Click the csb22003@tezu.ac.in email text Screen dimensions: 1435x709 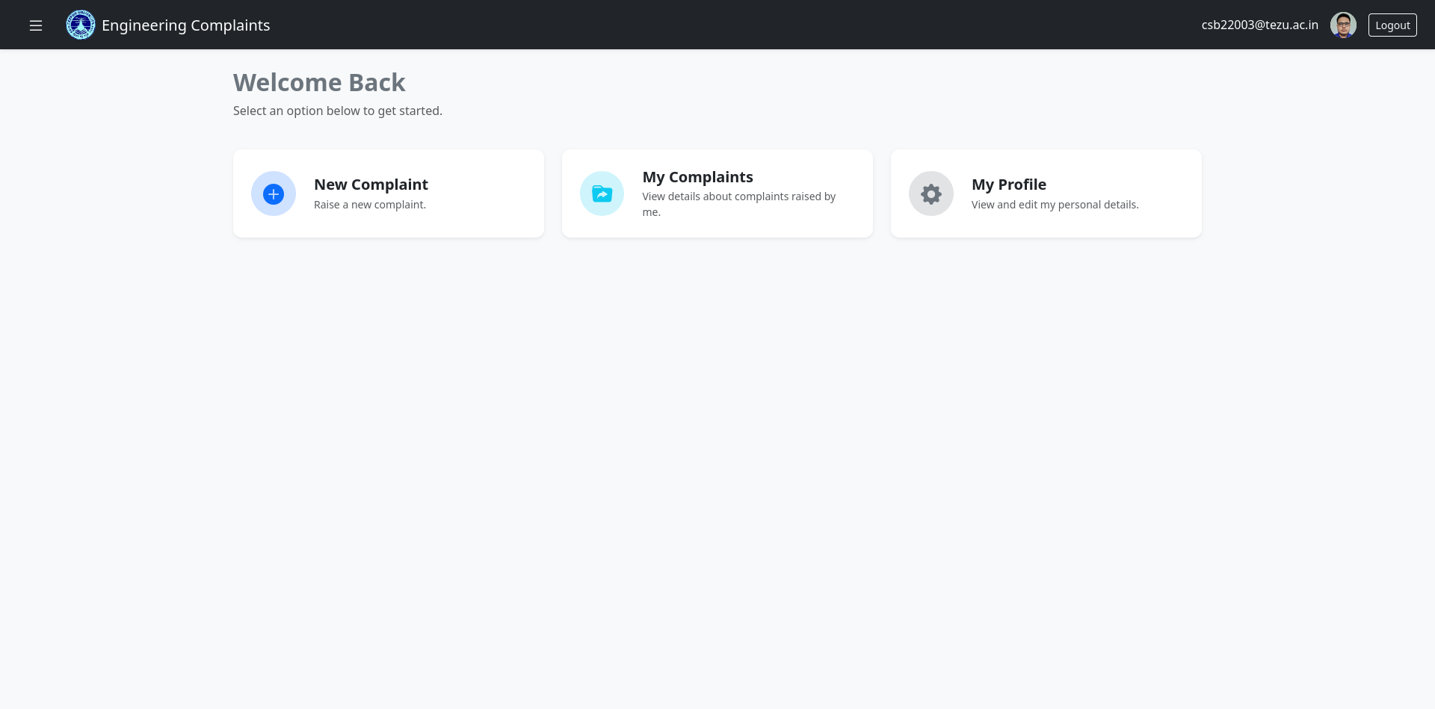1259,25
